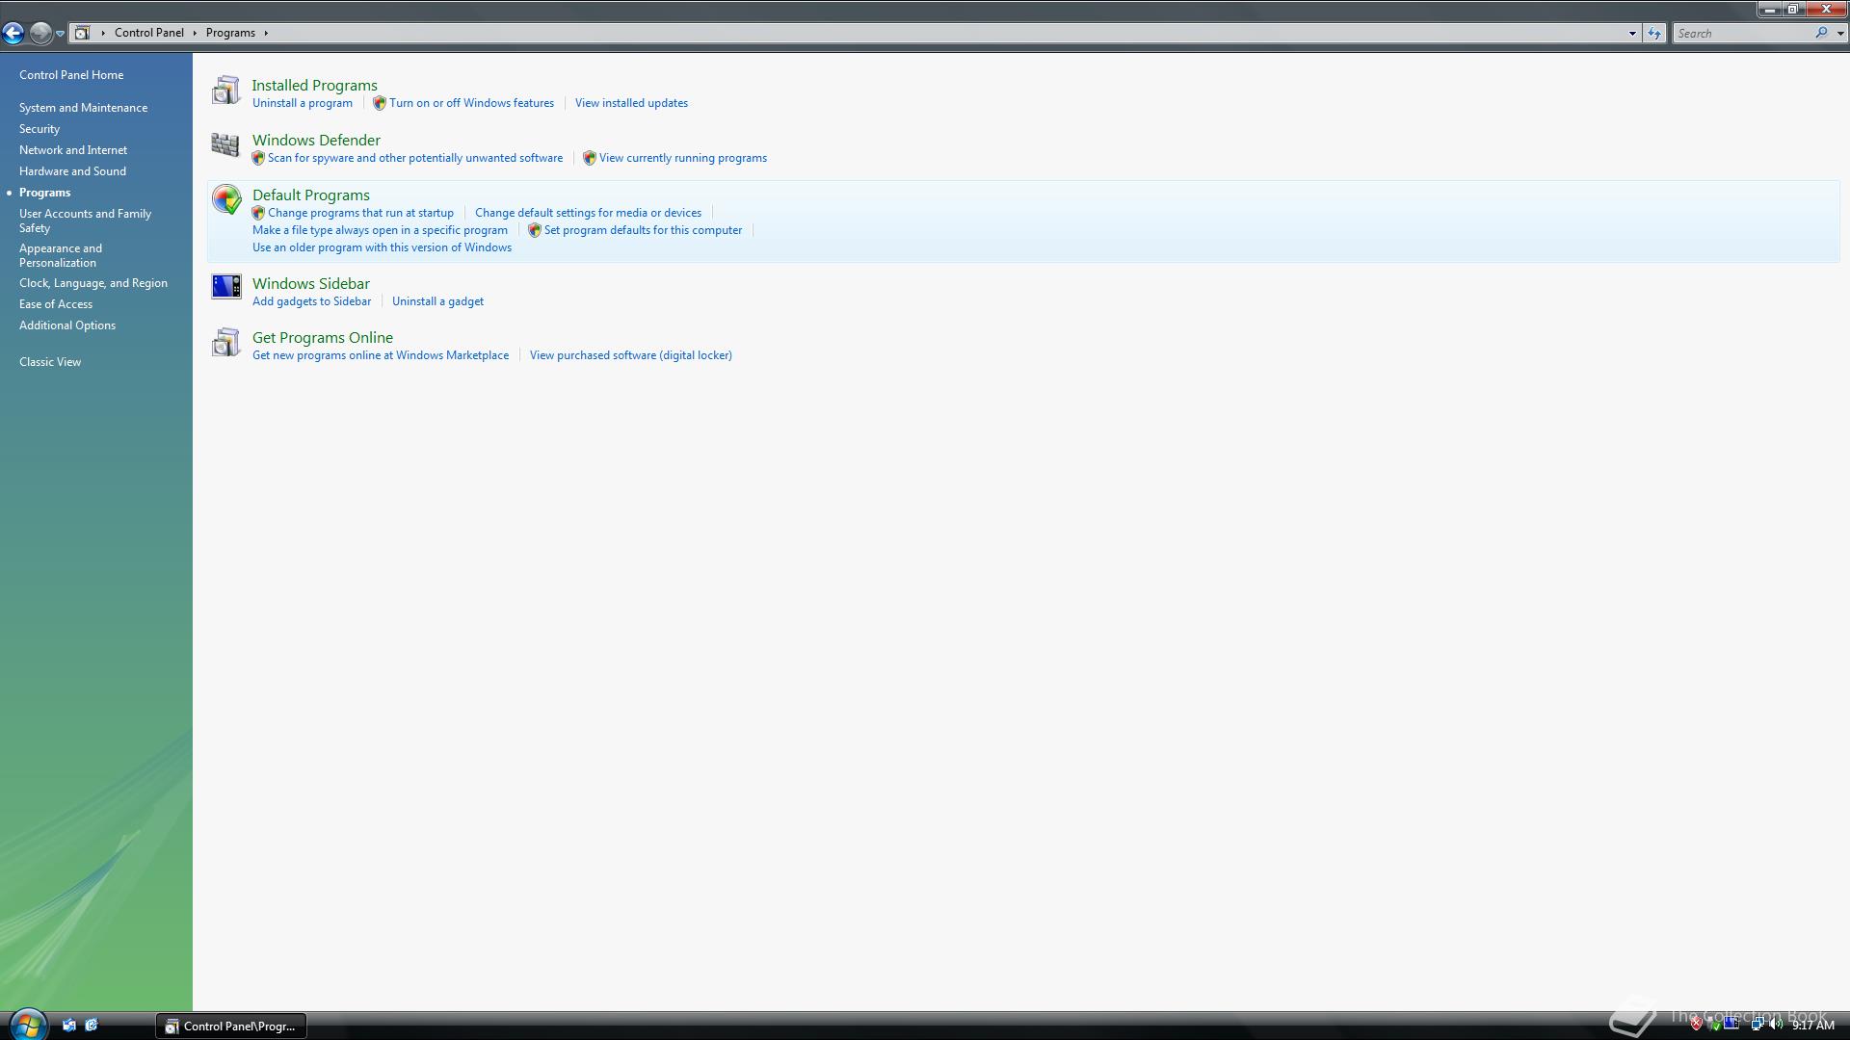Change default settings for media or devices

[588, 213]
